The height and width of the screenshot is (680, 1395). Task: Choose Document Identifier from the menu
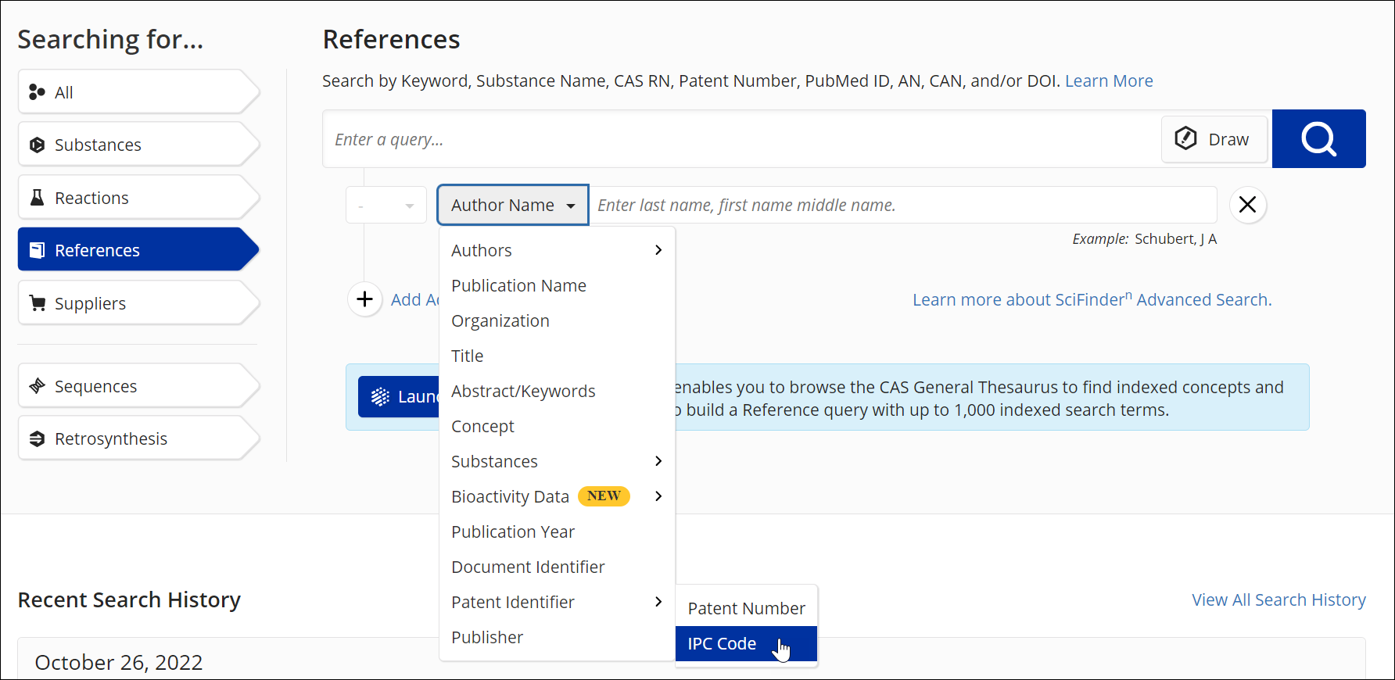tap(557, 567)
